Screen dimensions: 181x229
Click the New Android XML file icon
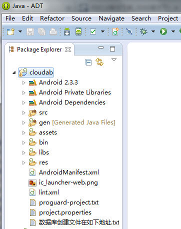click(115, 31)
